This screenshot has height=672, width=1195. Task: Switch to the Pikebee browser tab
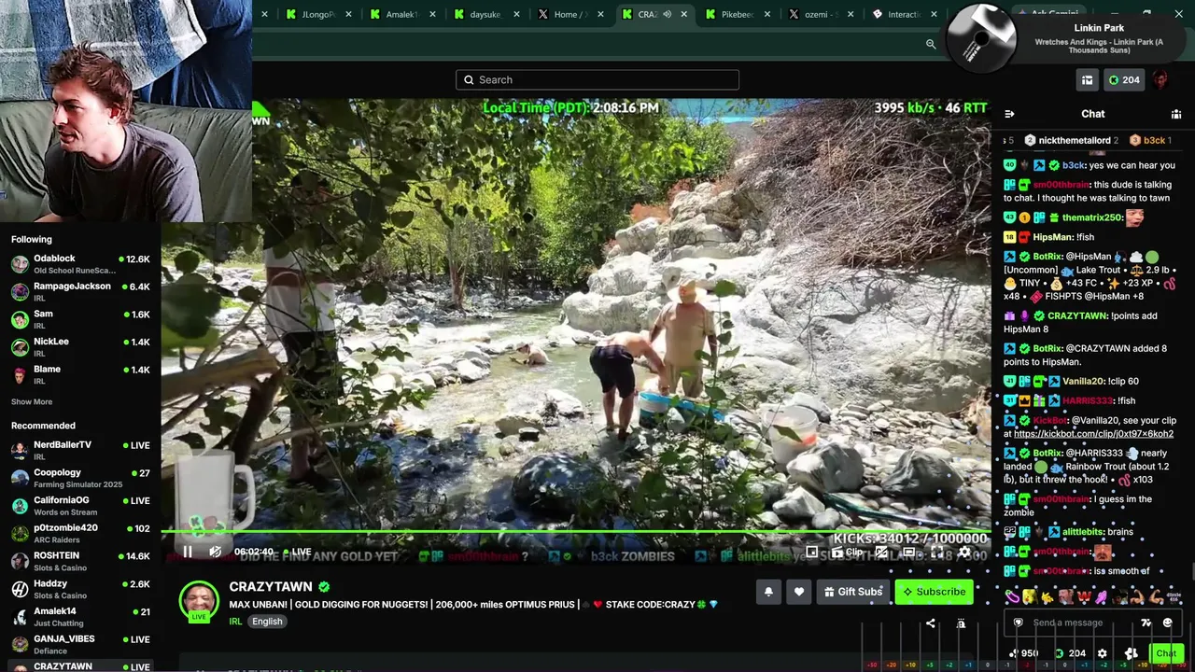tap(738, 14)
